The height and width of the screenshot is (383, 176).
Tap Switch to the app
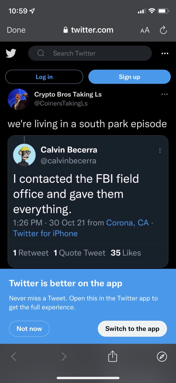132,329
